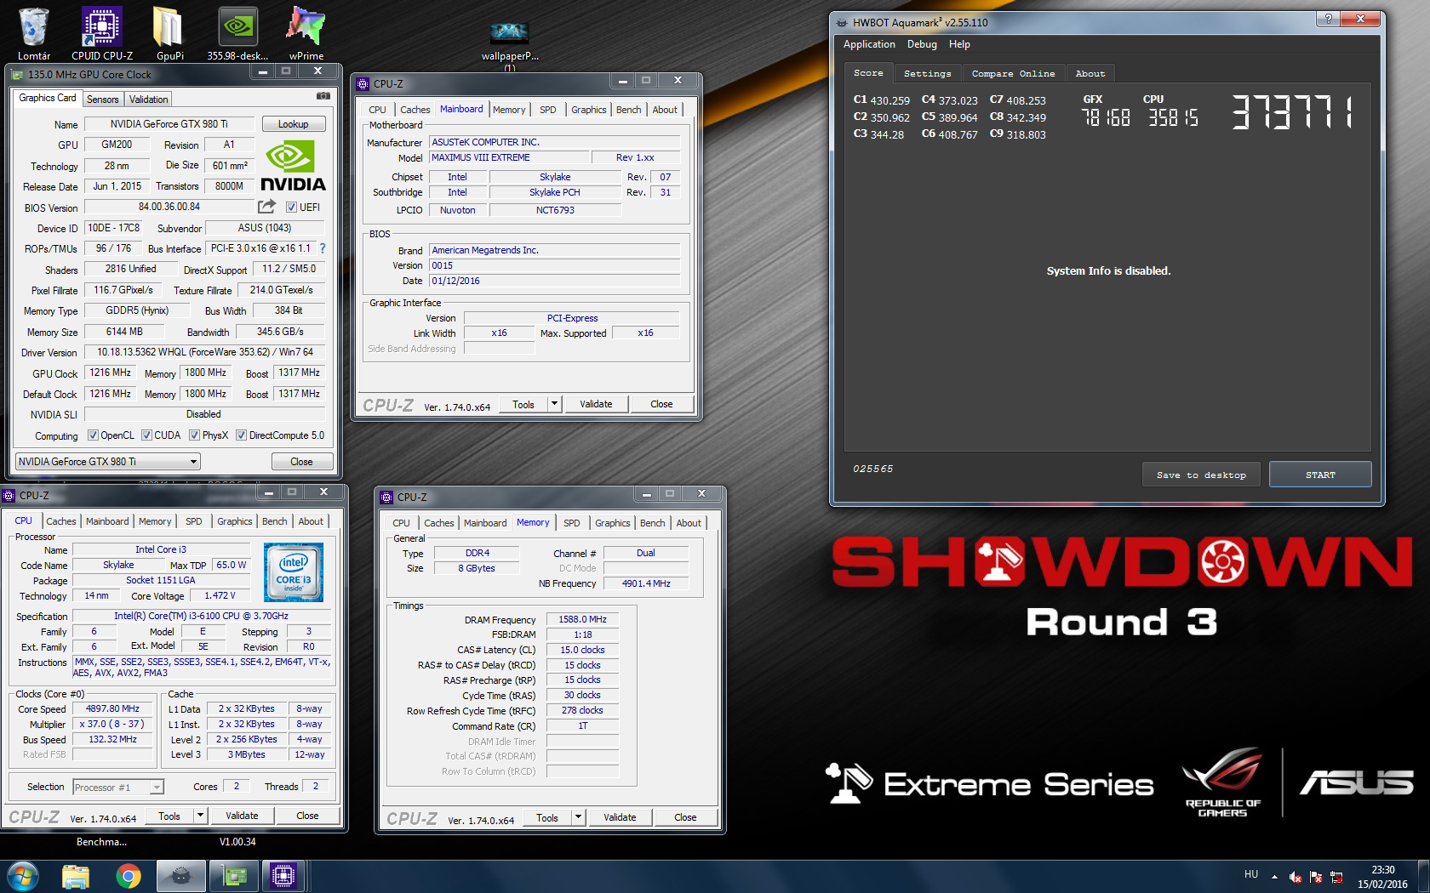Open the Bench tab in CPU-Z Memory window

click(653, 523)
